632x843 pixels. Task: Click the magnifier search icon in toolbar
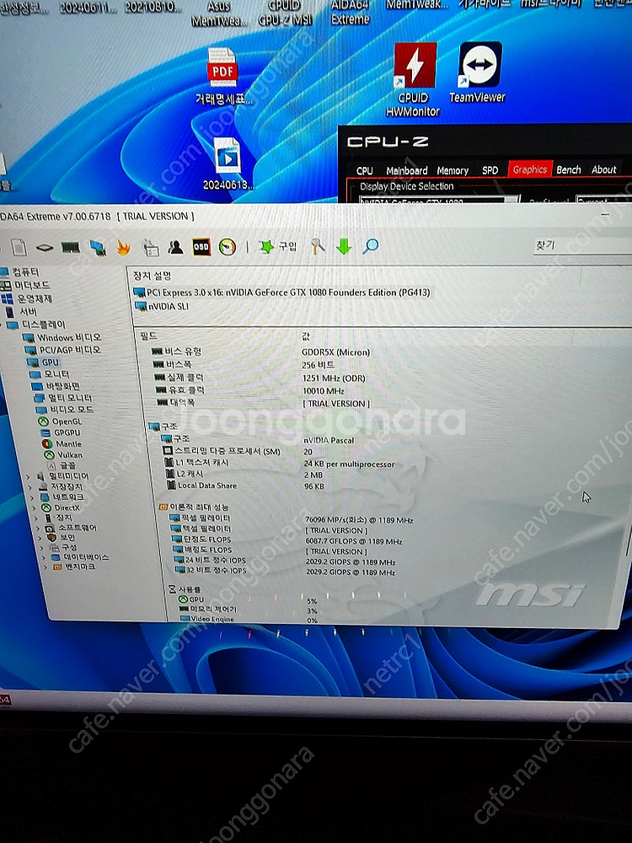click(x=370, y=246)
